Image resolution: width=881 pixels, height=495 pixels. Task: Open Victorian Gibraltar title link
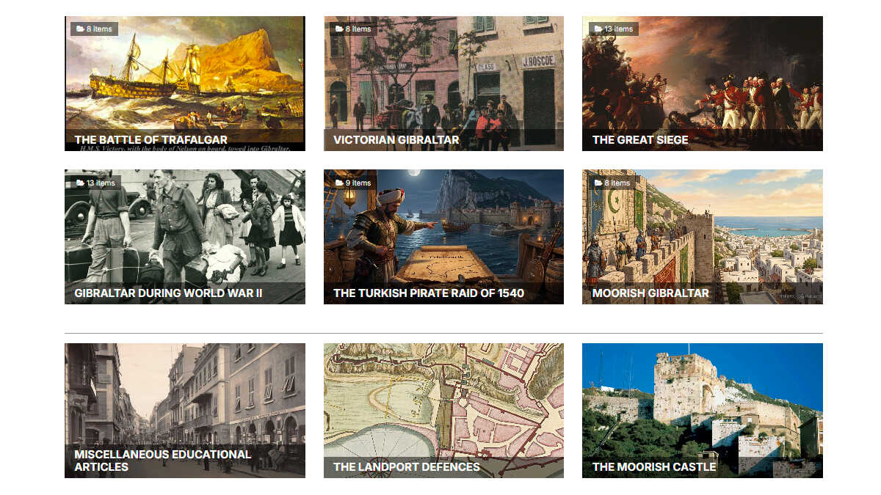coord(396,139)
